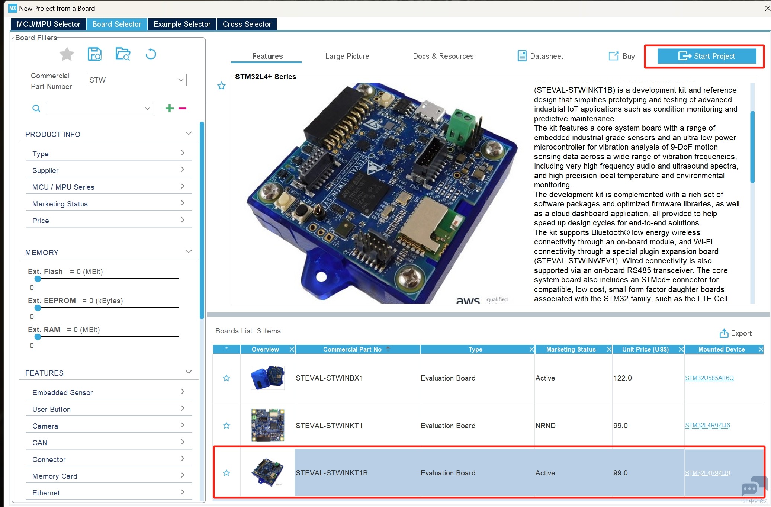The image size is (771, 507).
Task: Collapse the PRODUCT INFO section
Action: click(x=189, y=134)
